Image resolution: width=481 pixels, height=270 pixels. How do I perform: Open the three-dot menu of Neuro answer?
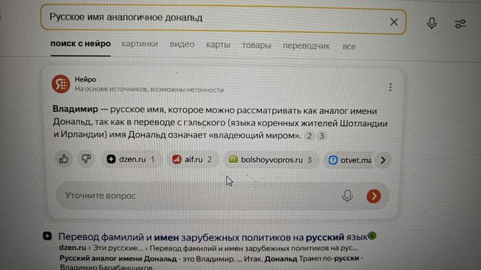390,87
